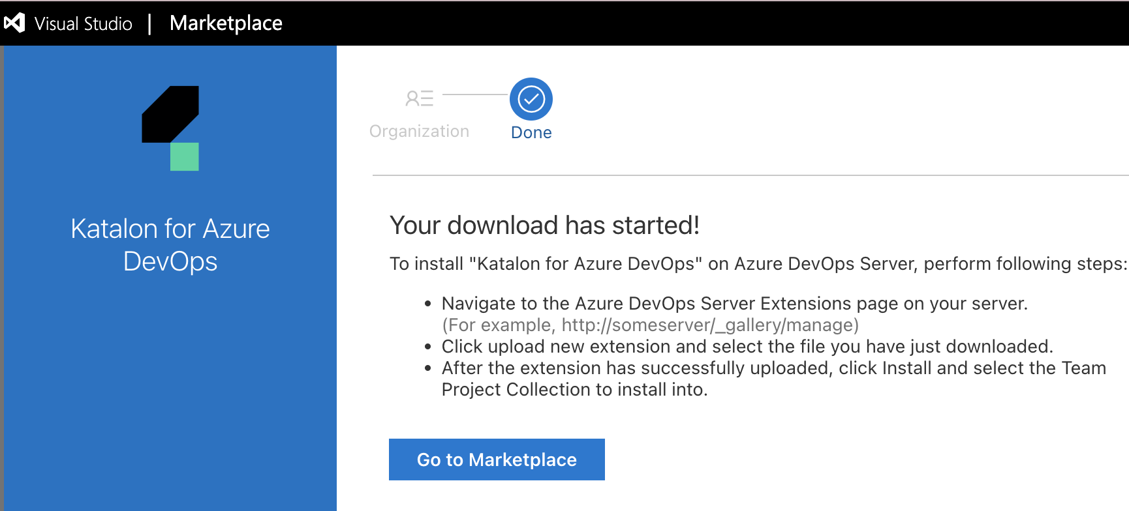Click the line connecting Organization and Done

(474, 95)
